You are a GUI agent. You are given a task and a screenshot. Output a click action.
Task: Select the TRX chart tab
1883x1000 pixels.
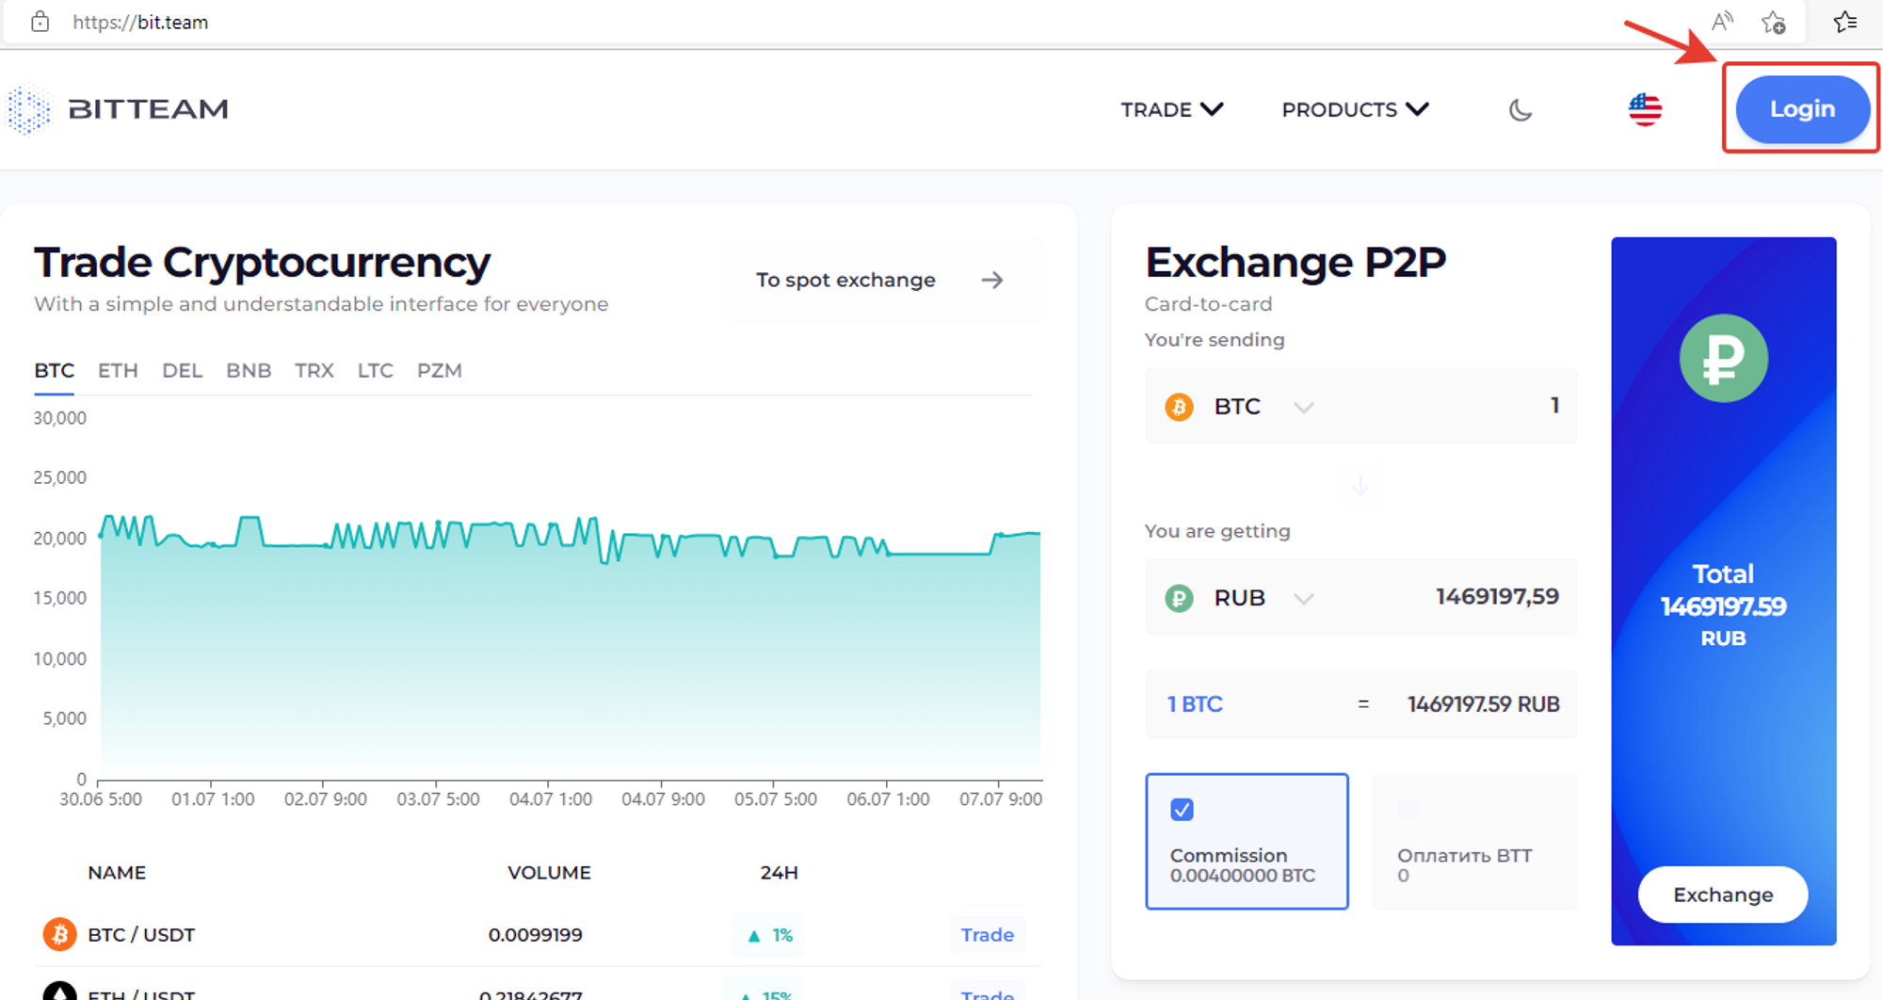pyautogui.click(x=314, y=370)
